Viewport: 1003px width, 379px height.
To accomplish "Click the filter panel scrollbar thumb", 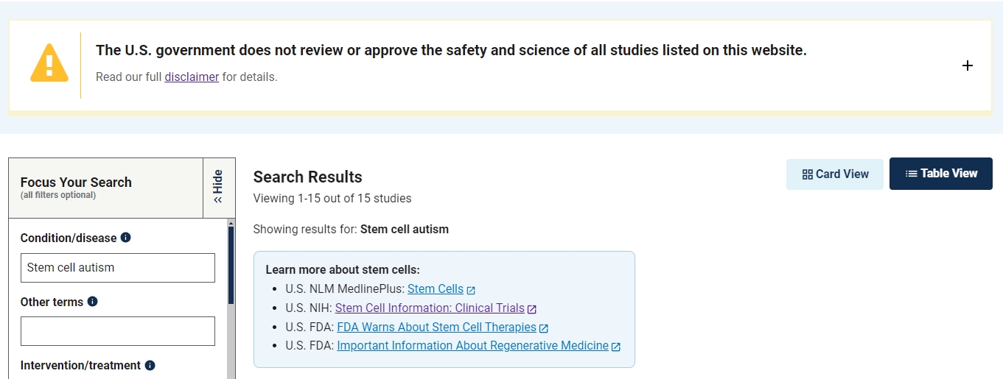I will (x=231, y=265).
